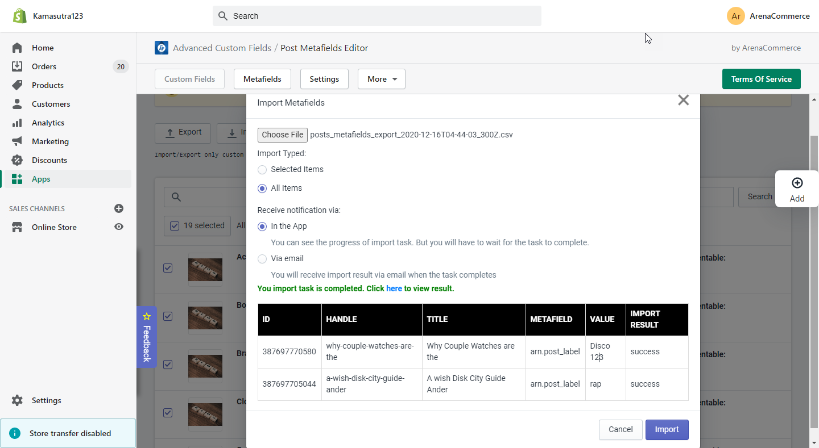Click the Discounts badge icon
819x448 pixels.
[17, 160]
